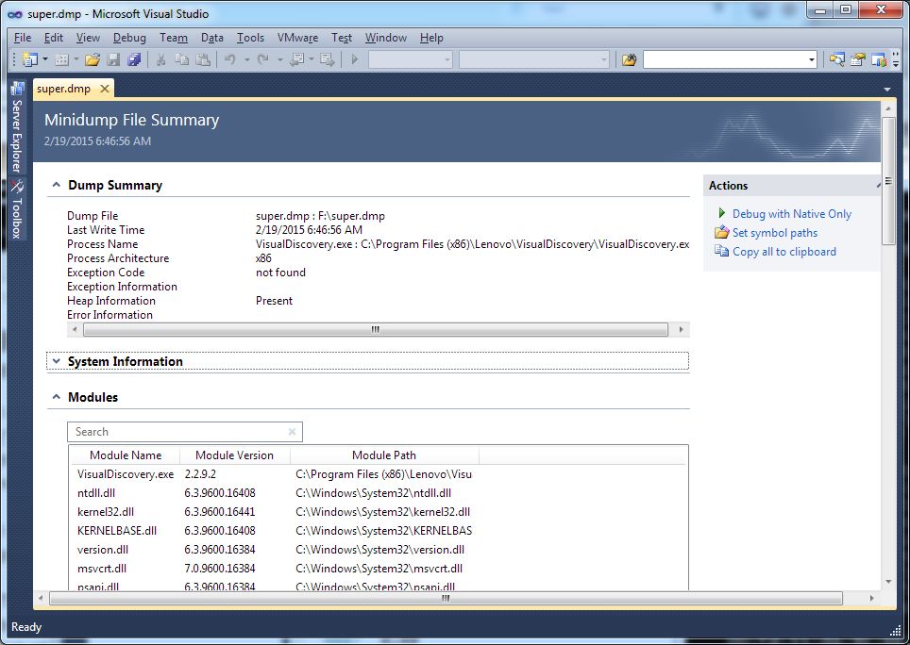Click the Start Debugging play icon

tap(354, 59)
